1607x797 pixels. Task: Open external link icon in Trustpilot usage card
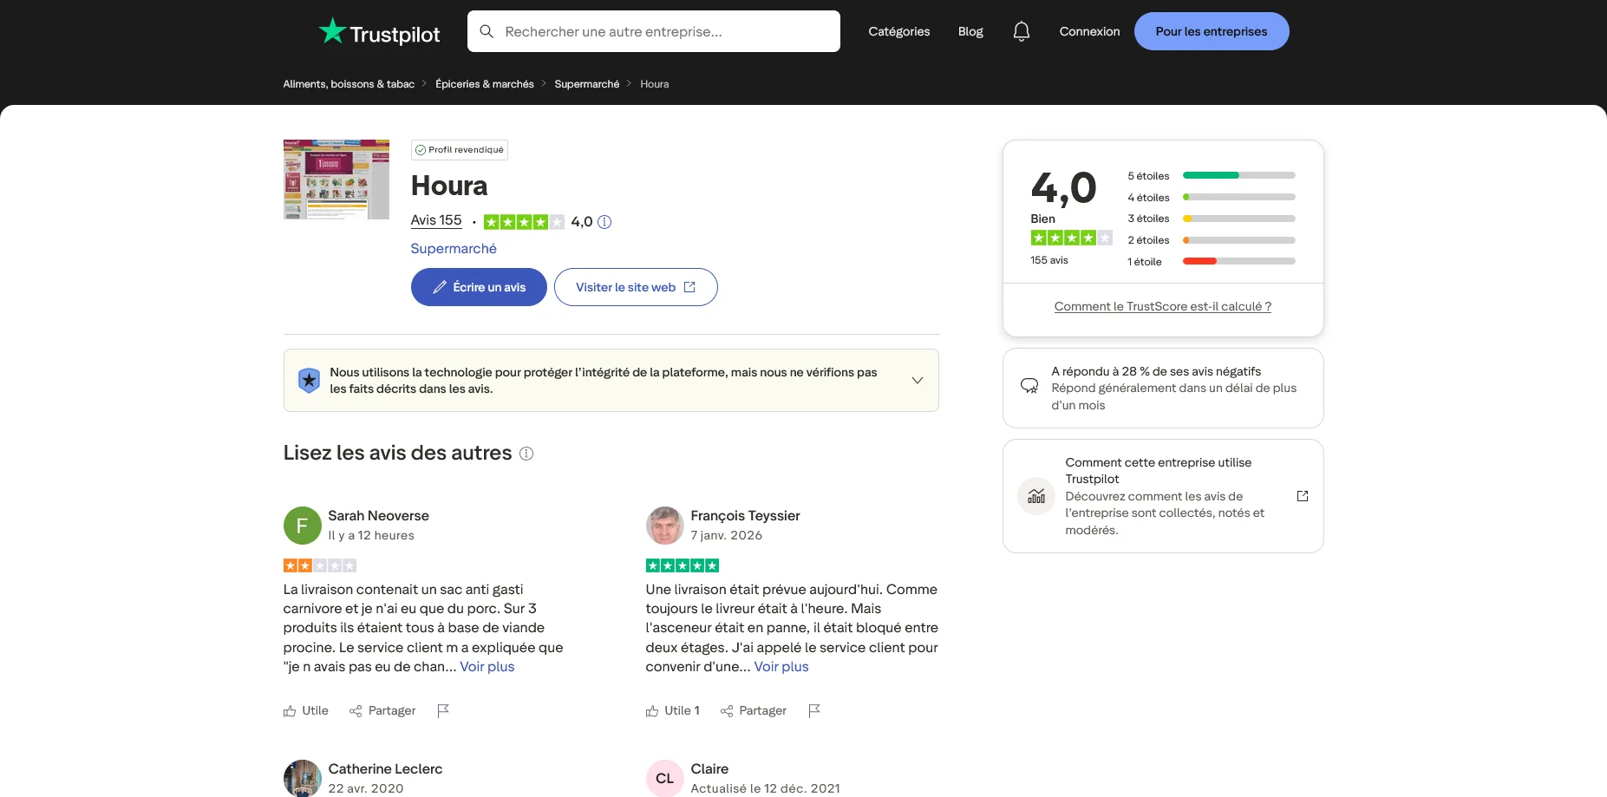click(1302, 496)
